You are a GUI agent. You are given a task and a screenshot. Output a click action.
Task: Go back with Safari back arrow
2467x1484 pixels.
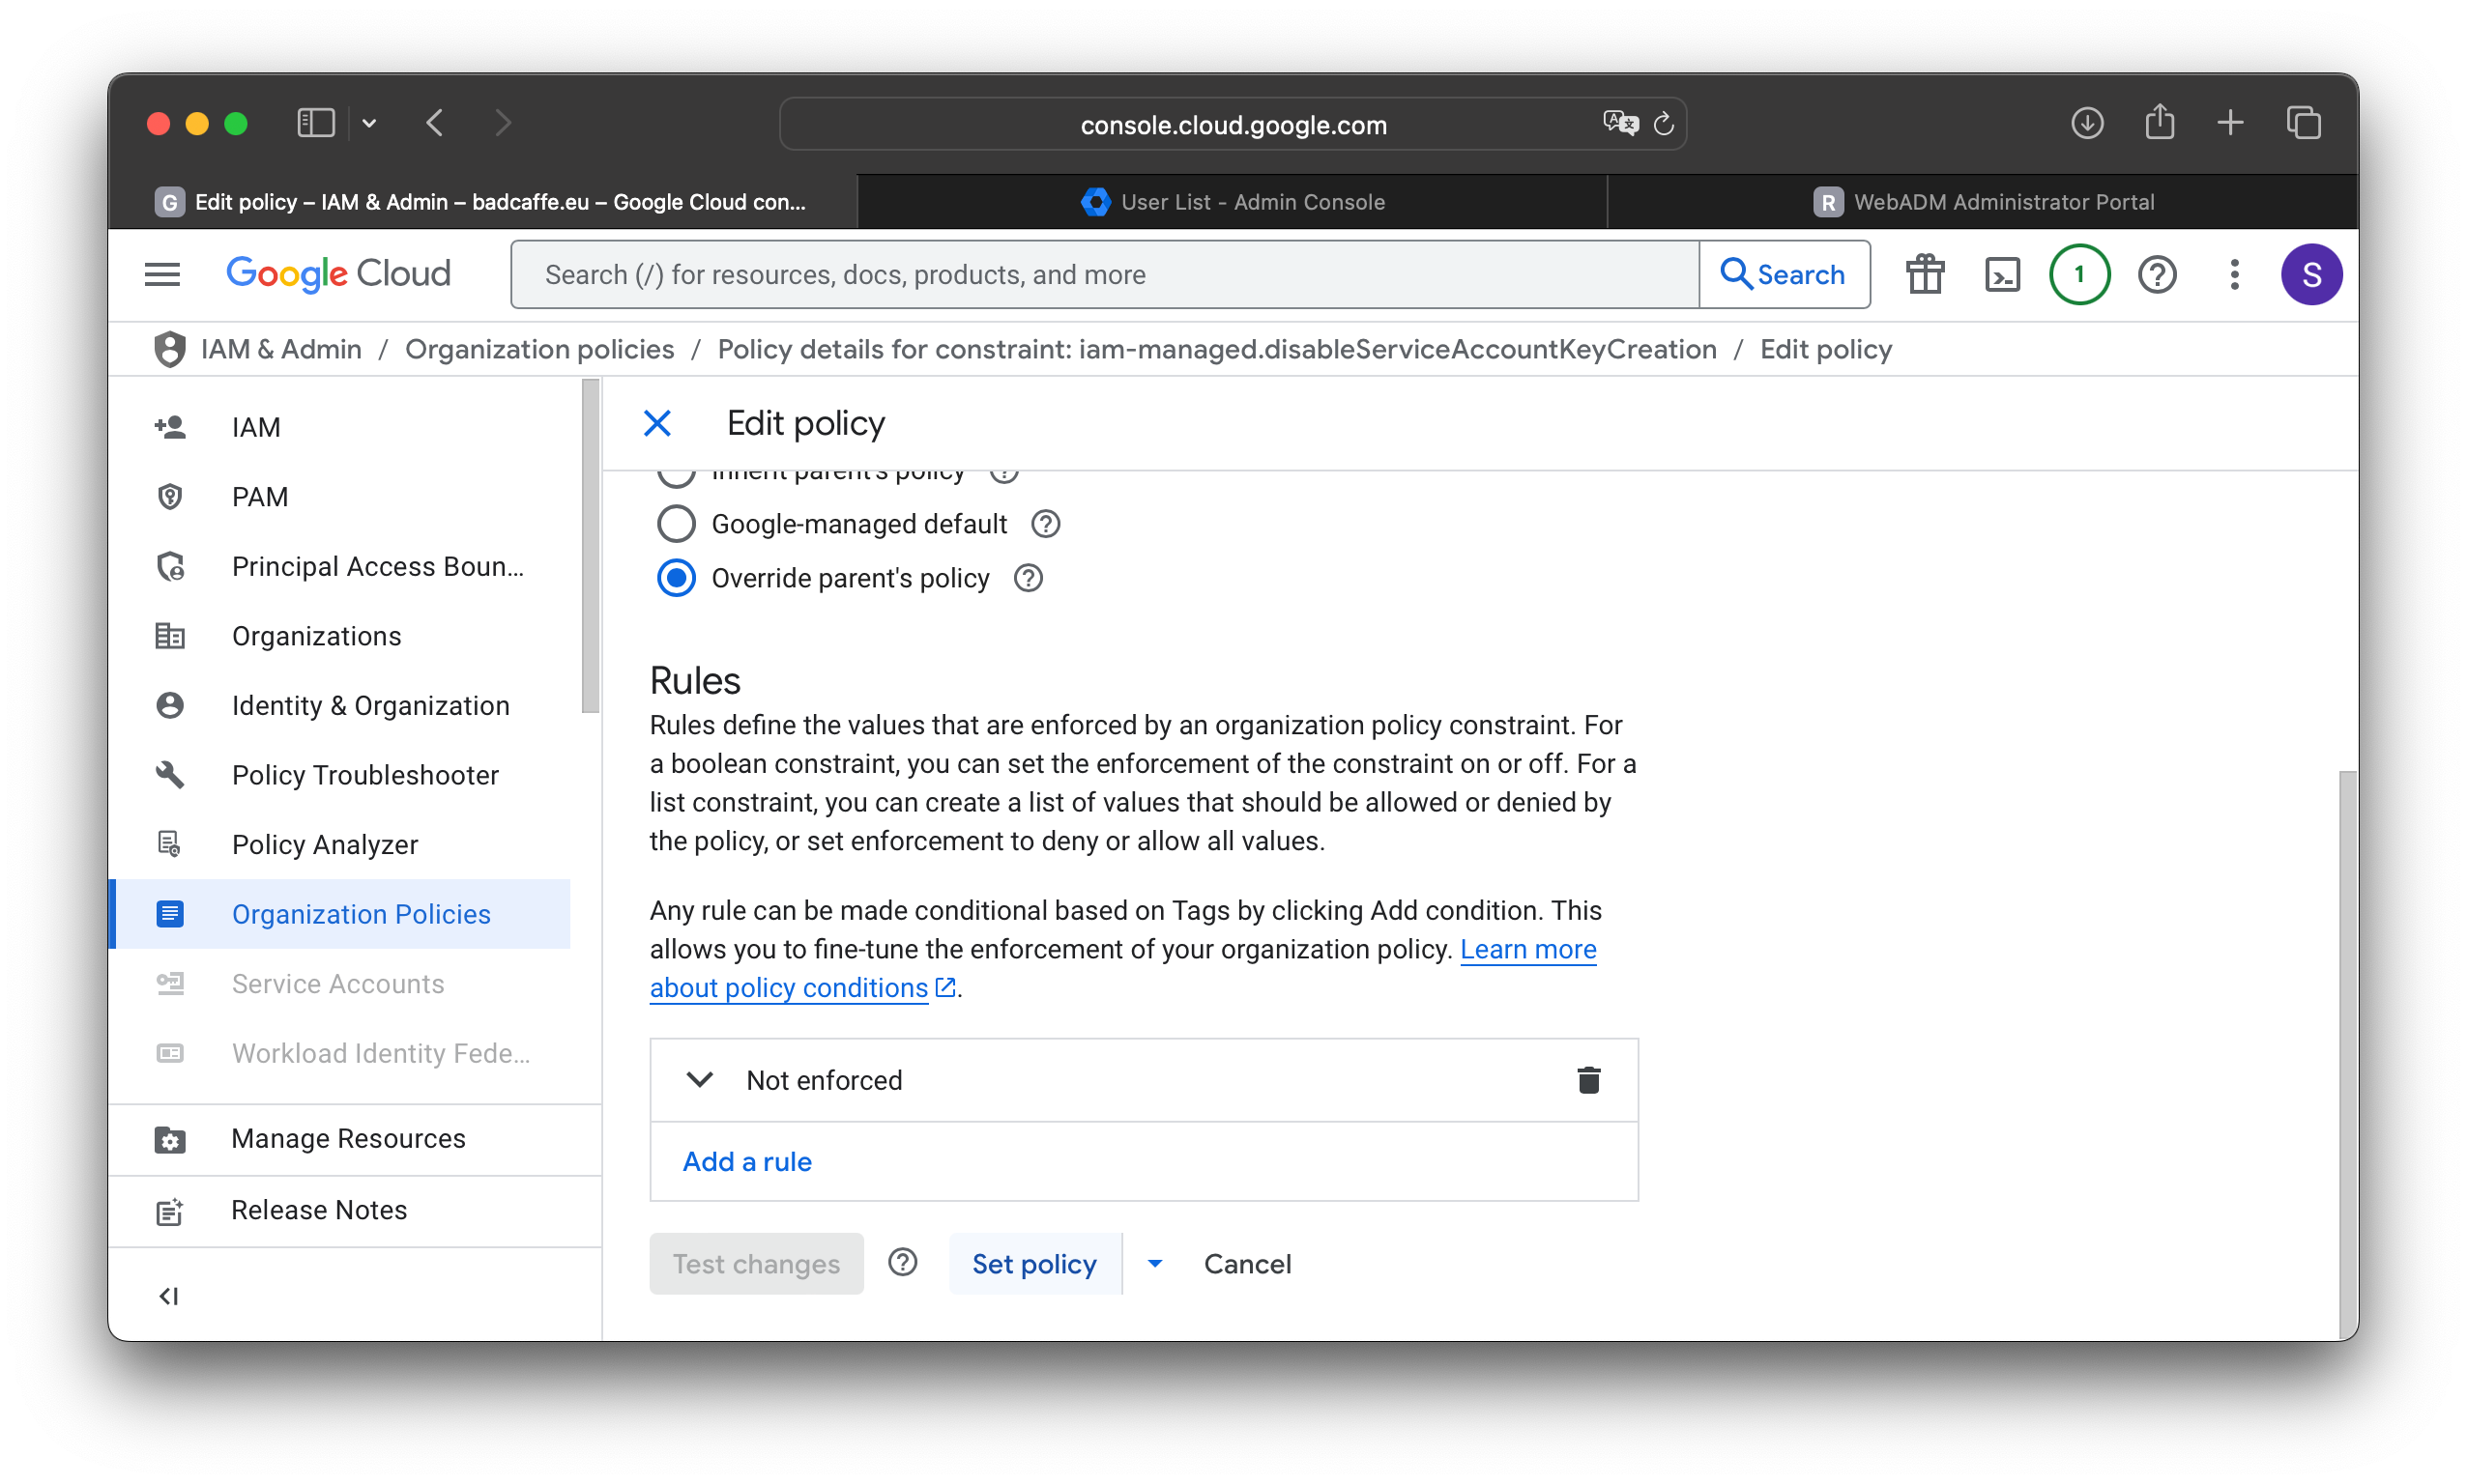[x=435, y=124]
